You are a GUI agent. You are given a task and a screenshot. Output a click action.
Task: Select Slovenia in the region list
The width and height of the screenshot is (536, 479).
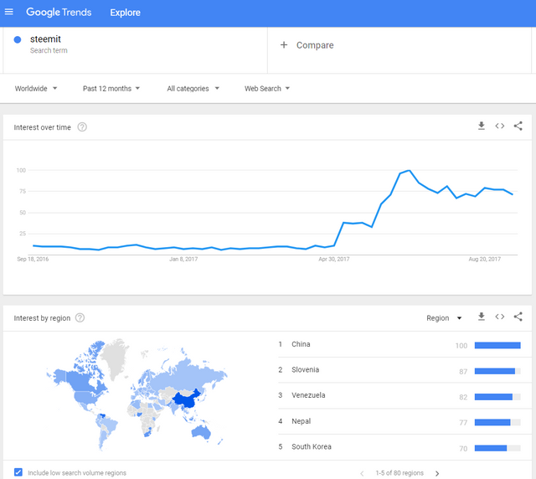tap(405, 370)
